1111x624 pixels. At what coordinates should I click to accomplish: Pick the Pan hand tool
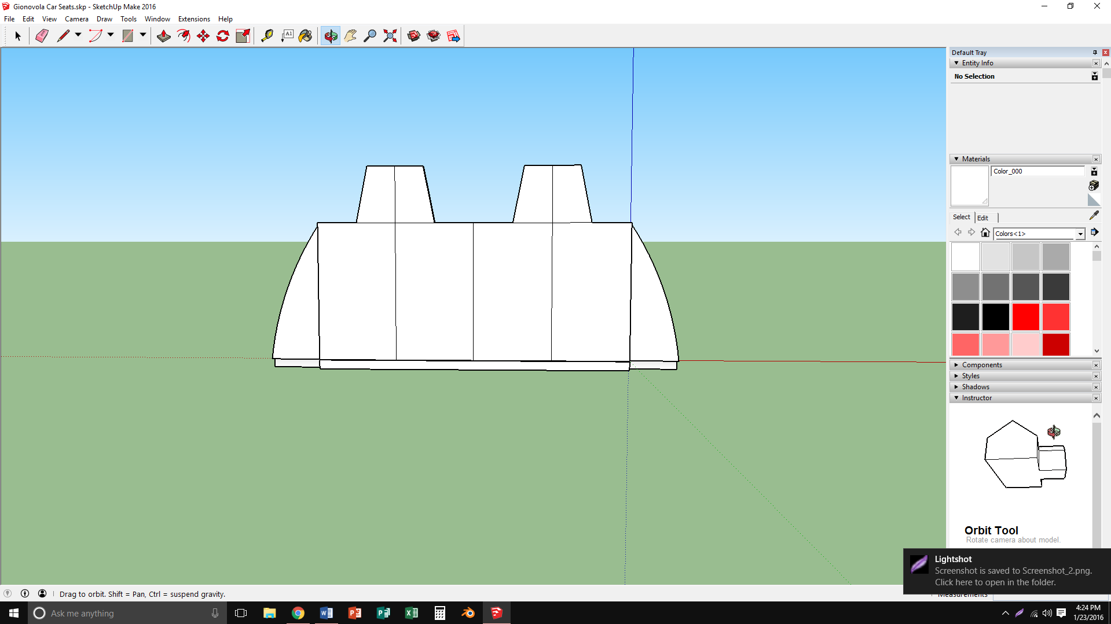[x=350, y=36]
